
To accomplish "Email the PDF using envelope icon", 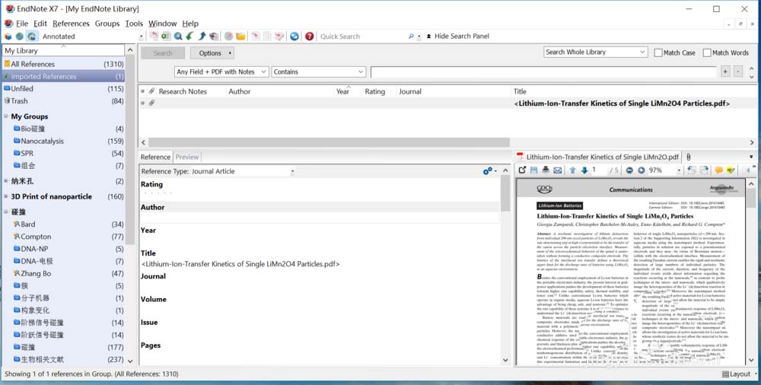I will pyautogui.click(x=557, y=170).
